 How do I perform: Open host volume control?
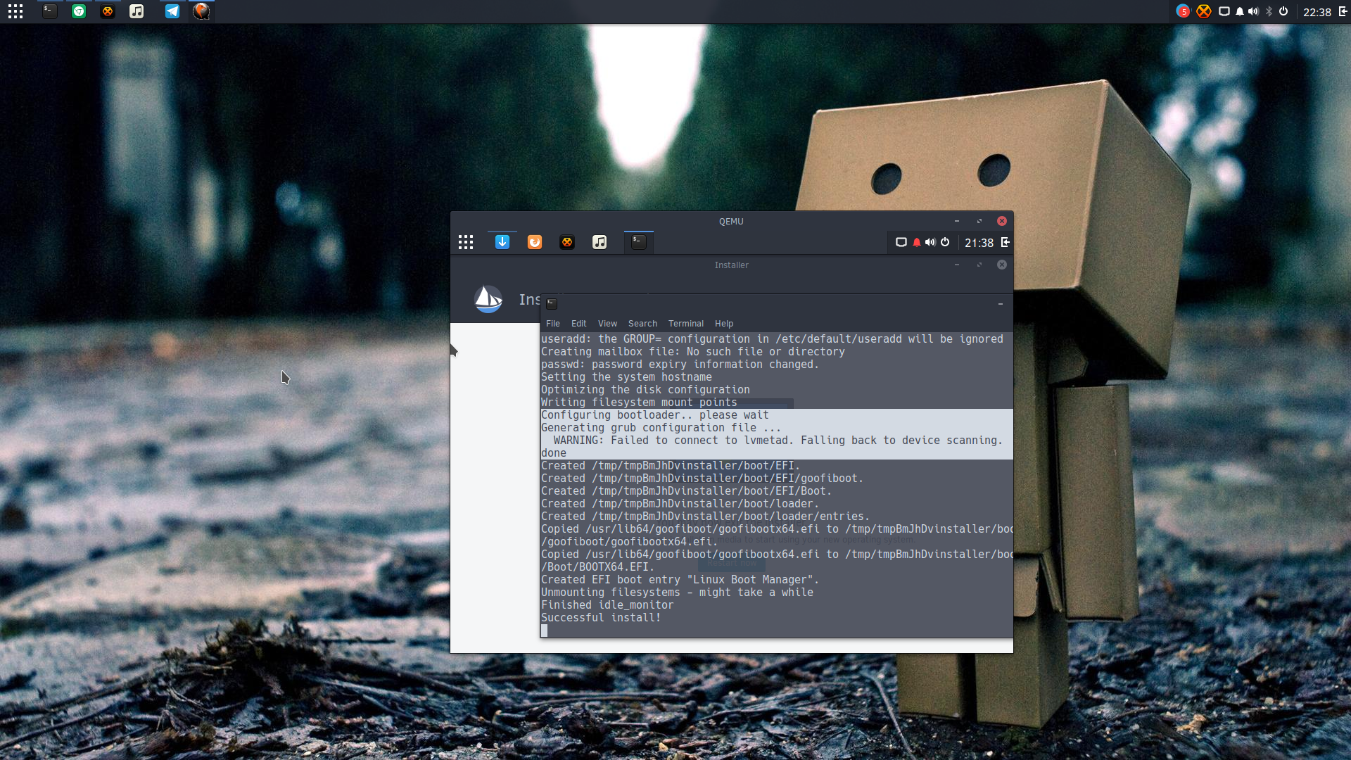pos(1253,11)
